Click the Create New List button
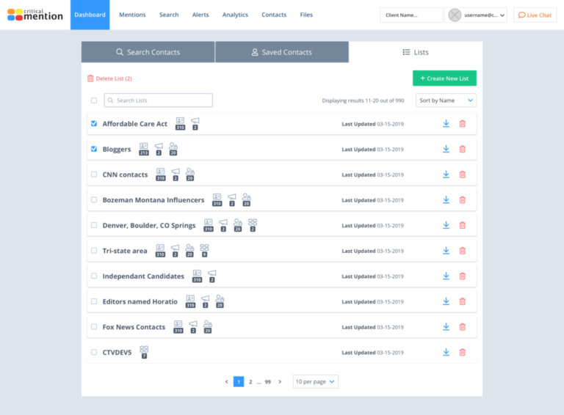 pyautogui.click(x=444, y=78)
